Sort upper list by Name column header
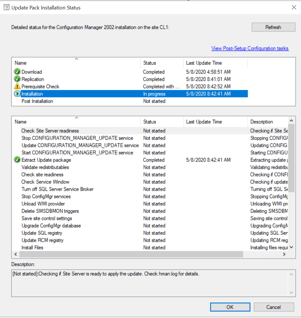 pos(76,63)
